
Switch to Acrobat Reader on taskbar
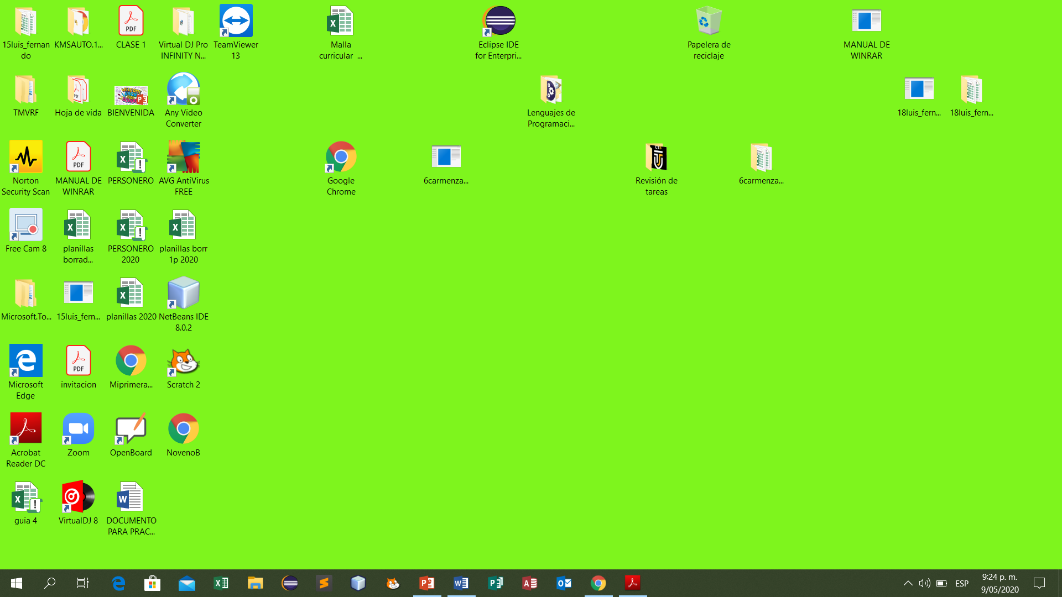[632, 583]
